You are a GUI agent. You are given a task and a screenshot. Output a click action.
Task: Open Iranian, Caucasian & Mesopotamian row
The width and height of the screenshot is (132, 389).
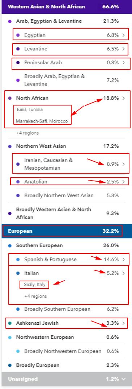click(x=71, y=163)
